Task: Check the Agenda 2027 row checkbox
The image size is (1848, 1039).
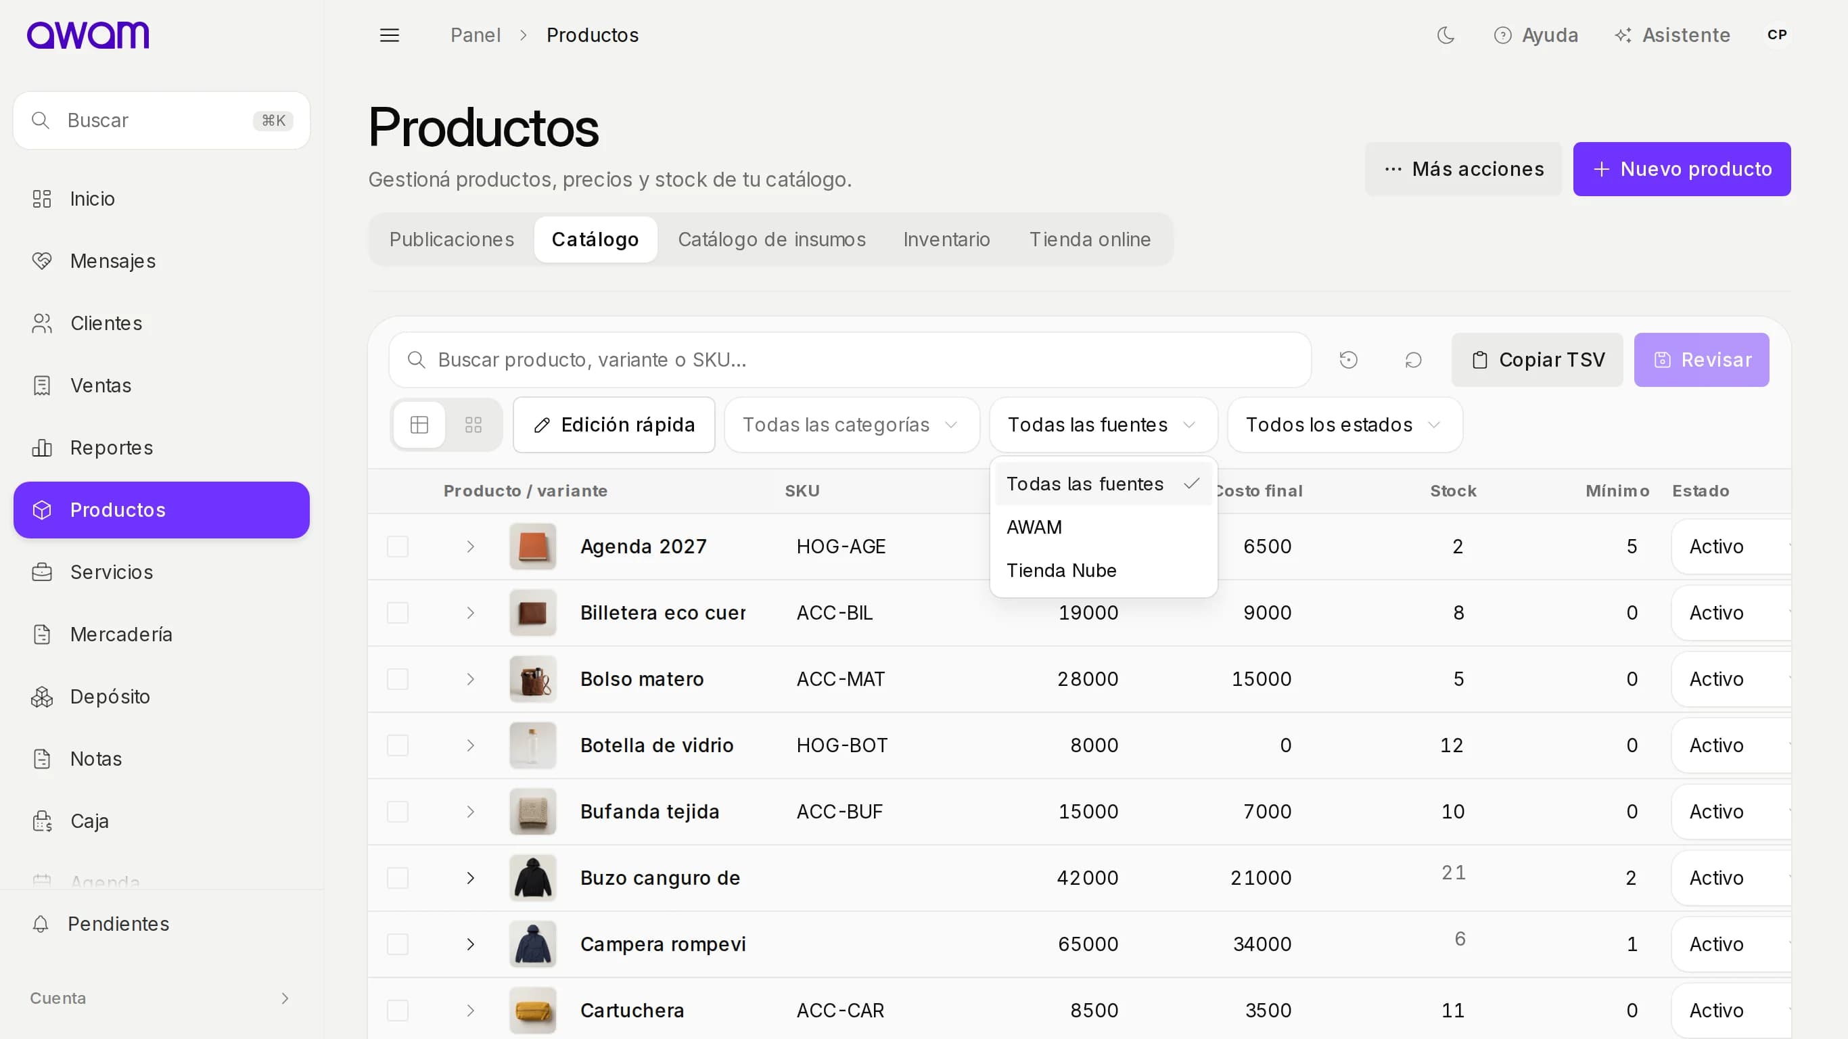Action: (x=398, y=547)
